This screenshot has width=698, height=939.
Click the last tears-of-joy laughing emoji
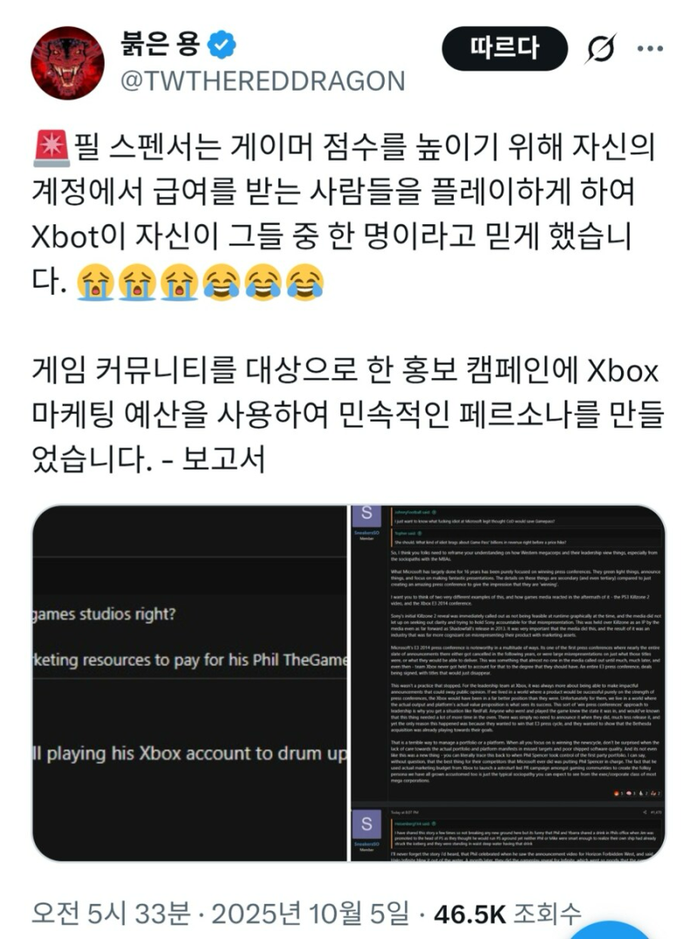[305, 282]
